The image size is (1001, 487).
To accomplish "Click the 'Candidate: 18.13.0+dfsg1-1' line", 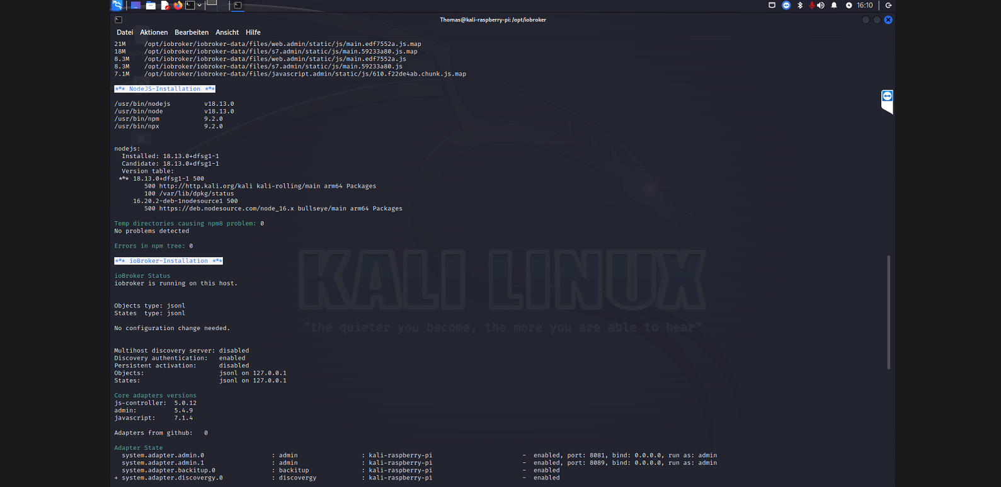I will point(171,164).
